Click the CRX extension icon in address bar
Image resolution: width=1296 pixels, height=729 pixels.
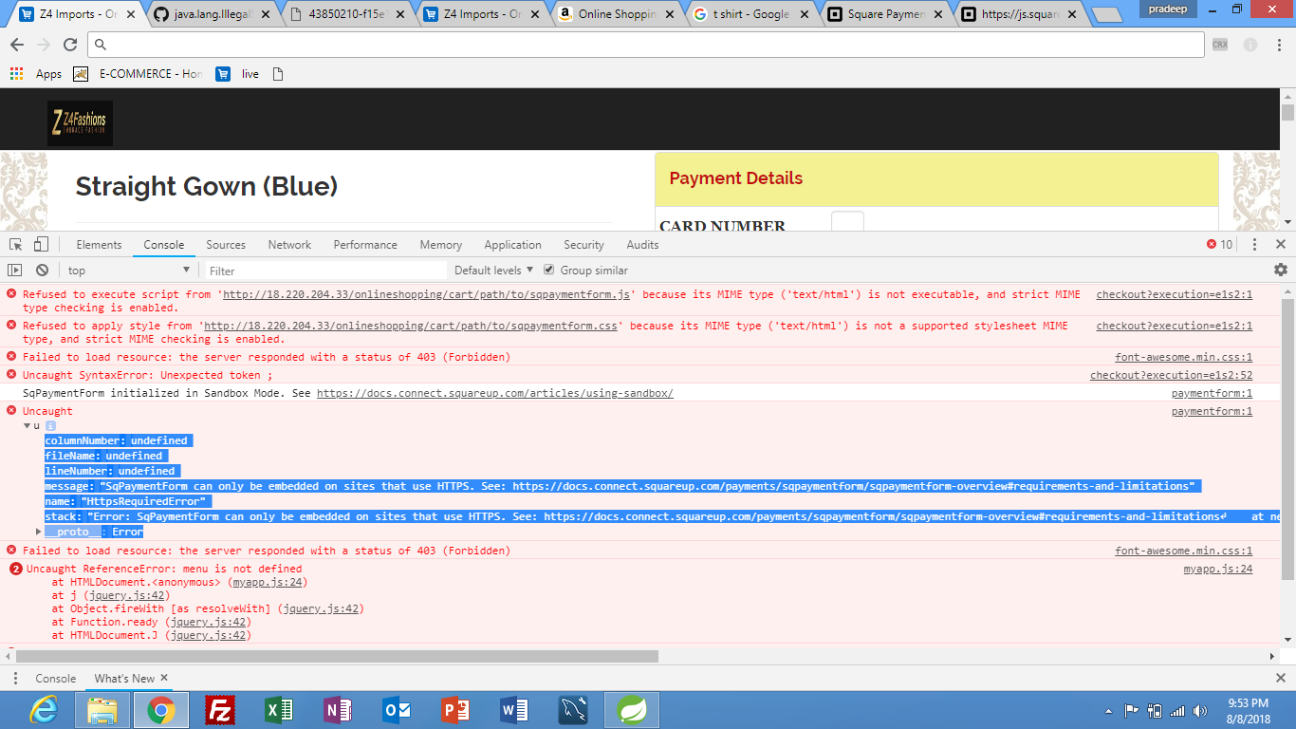(1220, 44)
